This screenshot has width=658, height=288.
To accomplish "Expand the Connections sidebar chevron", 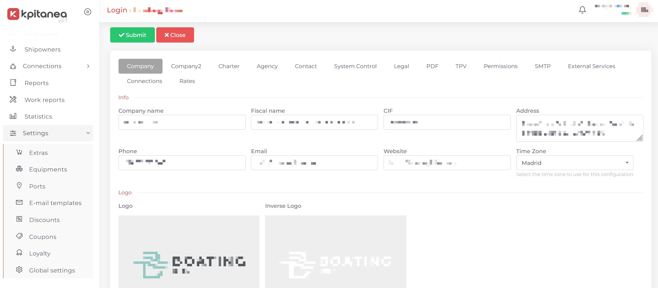I will [x=88, y=66].
